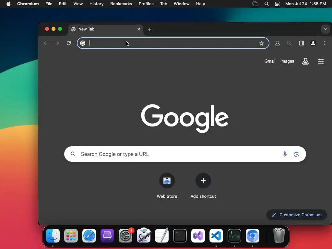Click the back navigation arrow
This screenshot has width=332, height=249.
coord(45,43)
